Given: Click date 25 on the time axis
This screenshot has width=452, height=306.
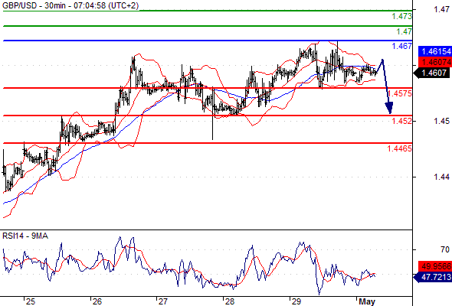Looking at the screenshot, I should click(x=31, y=301).
